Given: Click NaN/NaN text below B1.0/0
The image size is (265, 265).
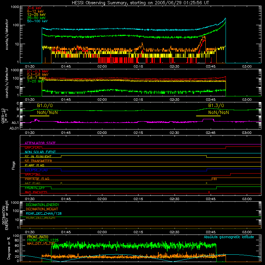Looking at the screenshot, I should coord(47,112).
